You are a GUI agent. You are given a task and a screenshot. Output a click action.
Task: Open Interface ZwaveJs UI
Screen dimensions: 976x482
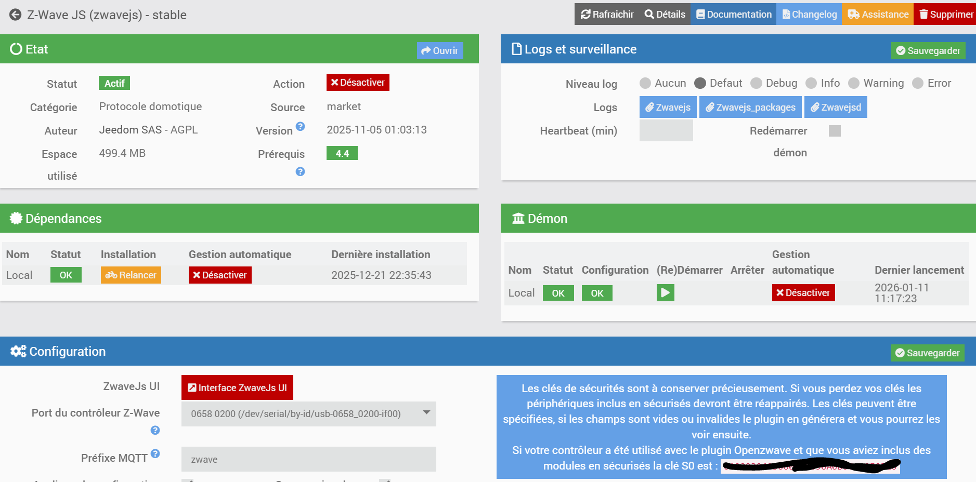click(237, 387)
